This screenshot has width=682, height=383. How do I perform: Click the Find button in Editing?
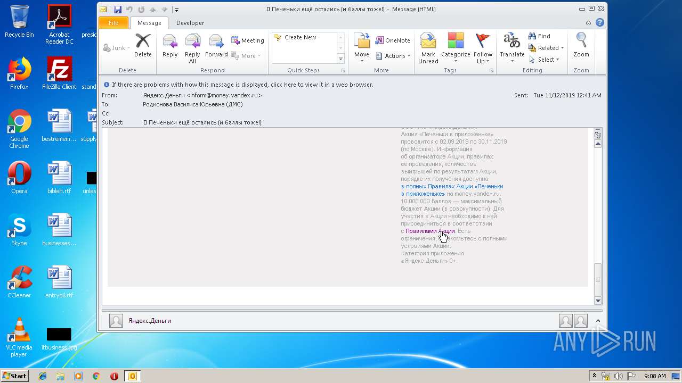[x=539, y=36]
